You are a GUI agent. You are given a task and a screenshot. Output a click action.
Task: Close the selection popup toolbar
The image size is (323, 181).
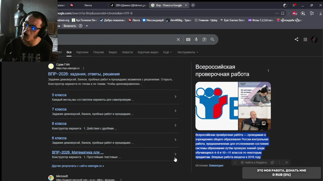click(x=286, y=163)
